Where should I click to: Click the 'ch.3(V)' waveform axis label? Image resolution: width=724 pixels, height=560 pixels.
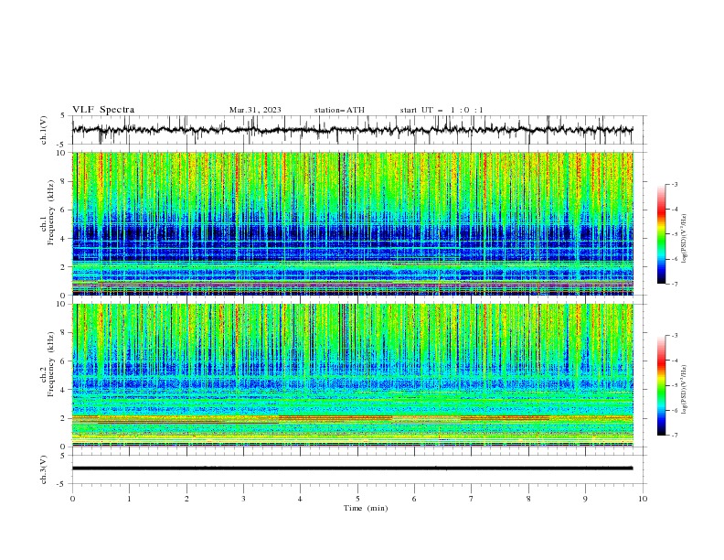tap(44, 469)
